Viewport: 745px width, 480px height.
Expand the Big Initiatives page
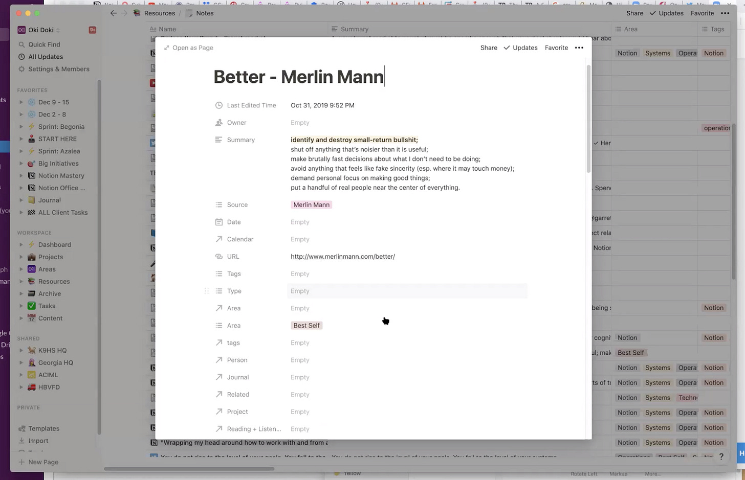pos(21,164)
